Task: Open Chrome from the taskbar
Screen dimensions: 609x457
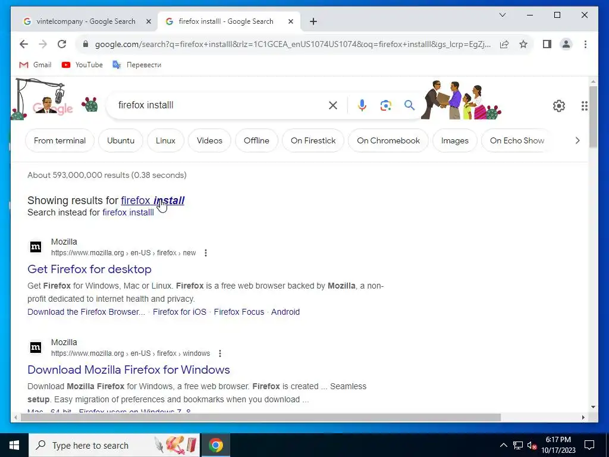Action: [x=216, y=445]
